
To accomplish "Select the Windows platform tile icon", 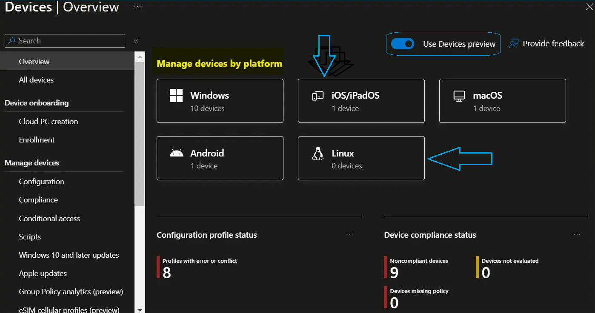I will click(x=176, y=95).
